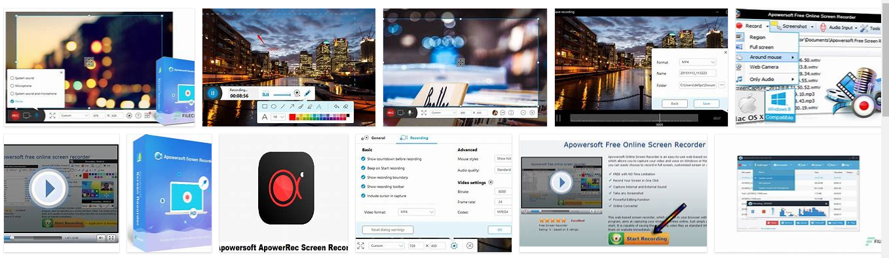Click the blue pen icon beside the webcam icon
The height and width of the screenshot is (258, 889).
coord(307,93)
